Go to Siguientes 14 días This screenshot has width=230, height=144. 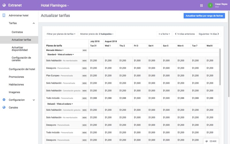click(209, 34)
